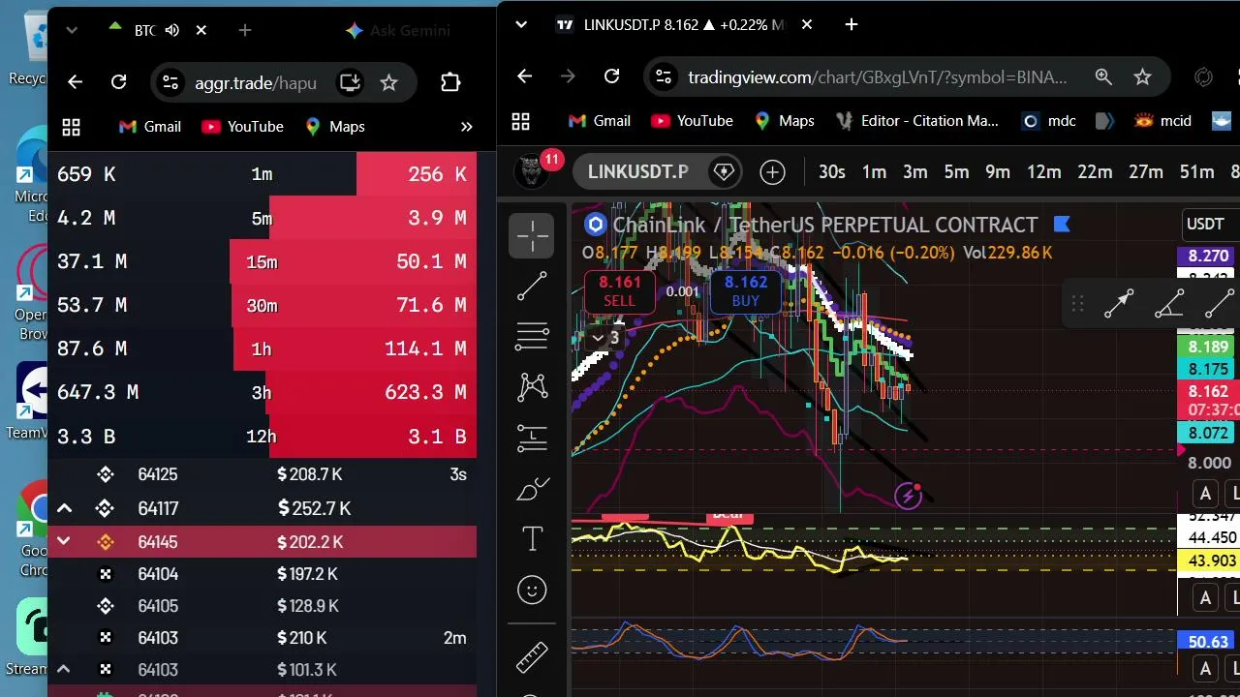Image resolution: width=1240 pixels, height=697 pixels.
Task: Expand the collapsed indicator legend showing 3
Action: (605, 338)
